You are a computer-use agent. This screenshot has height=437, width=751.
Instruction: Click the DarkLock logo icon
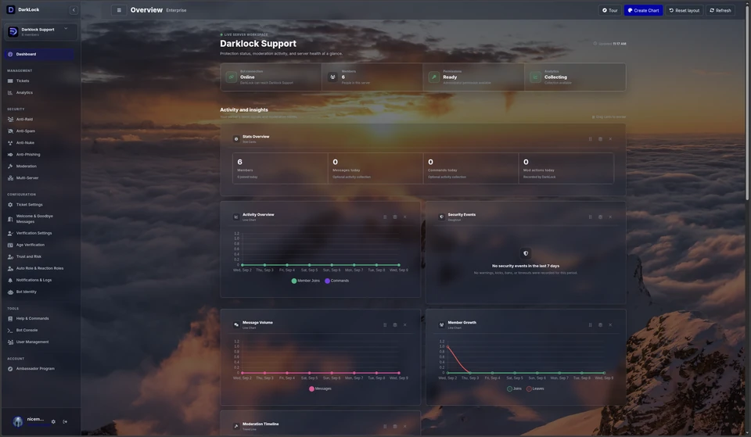10,9
